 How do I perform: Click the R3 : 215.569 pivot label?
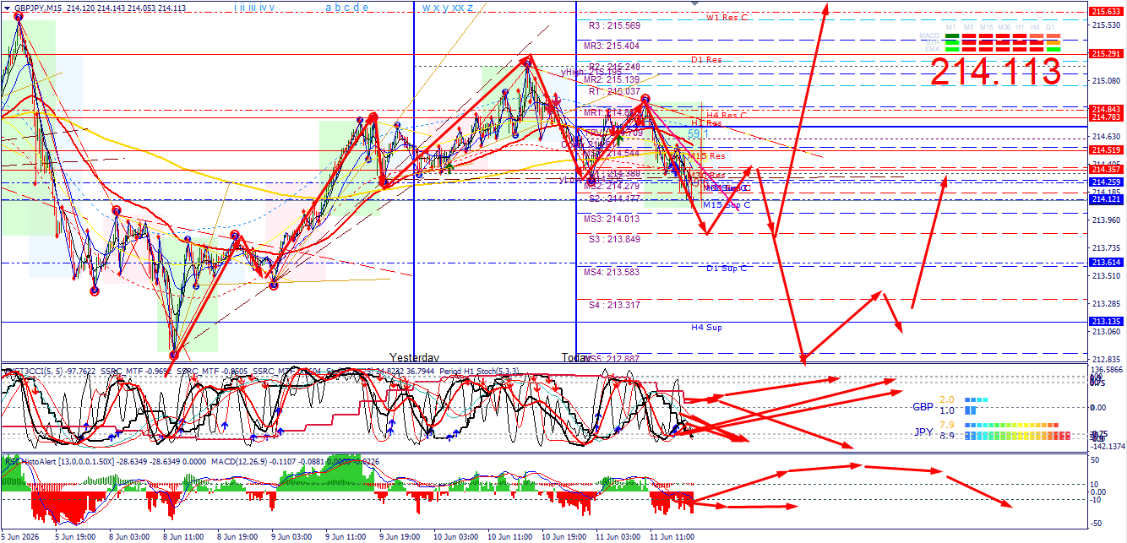614,26
